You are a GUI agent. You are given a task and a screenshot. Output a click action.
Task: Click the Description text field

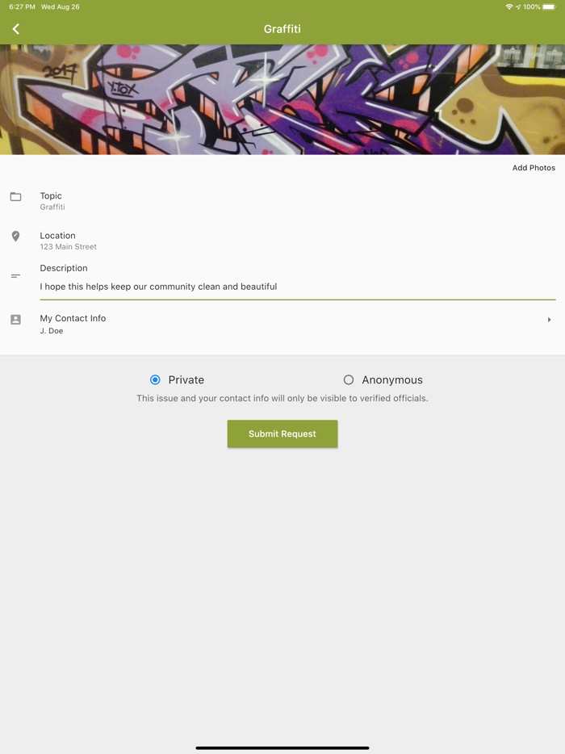pos(298,287)
